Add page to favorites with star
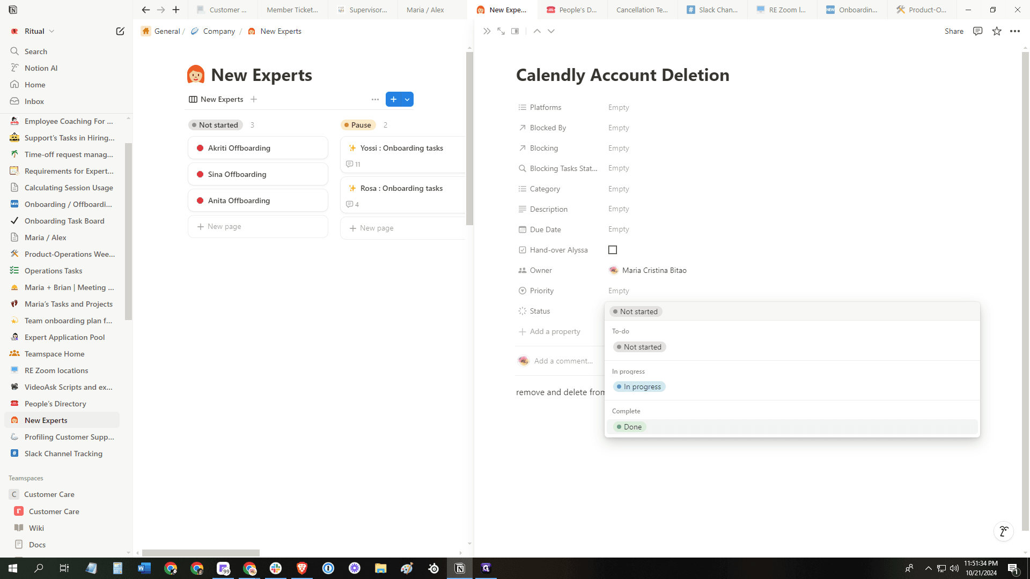Viewport: 1030px width, 579px height. 997,31
